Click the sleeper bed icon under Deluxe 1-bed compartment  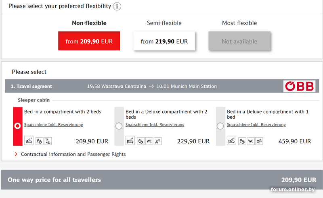pos(232,141)
